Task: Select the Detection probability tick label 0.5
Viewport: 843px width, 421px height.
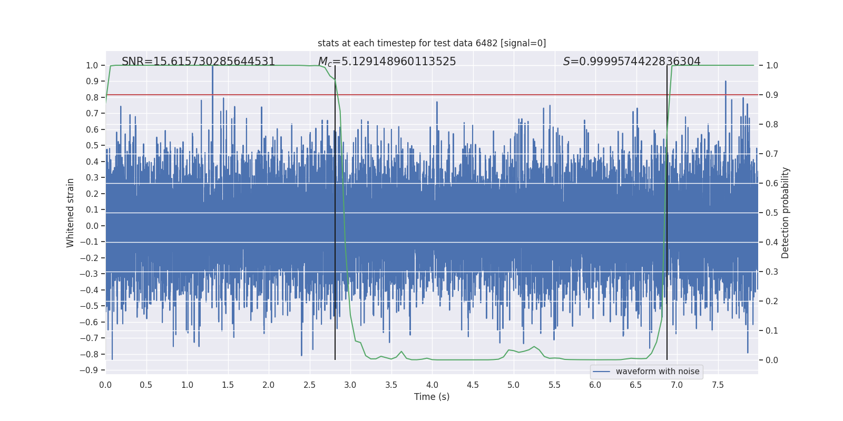Action: (772, 213)
